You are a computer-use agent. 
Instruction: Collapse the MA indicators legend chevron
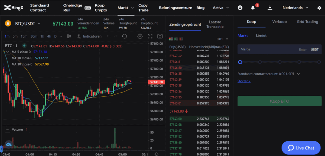click(x=7, y=52)
